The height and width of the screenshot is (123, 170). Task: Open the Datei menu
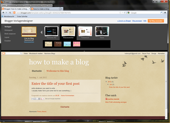click(x=4, y=5)
